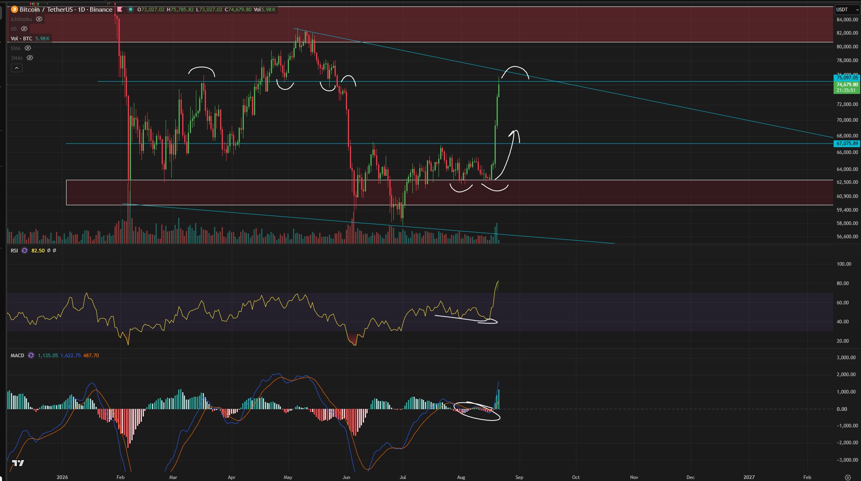Click the 72,000.00 price axis label
The width and height of the screenshot is (861, 481).
pos(847,104)
